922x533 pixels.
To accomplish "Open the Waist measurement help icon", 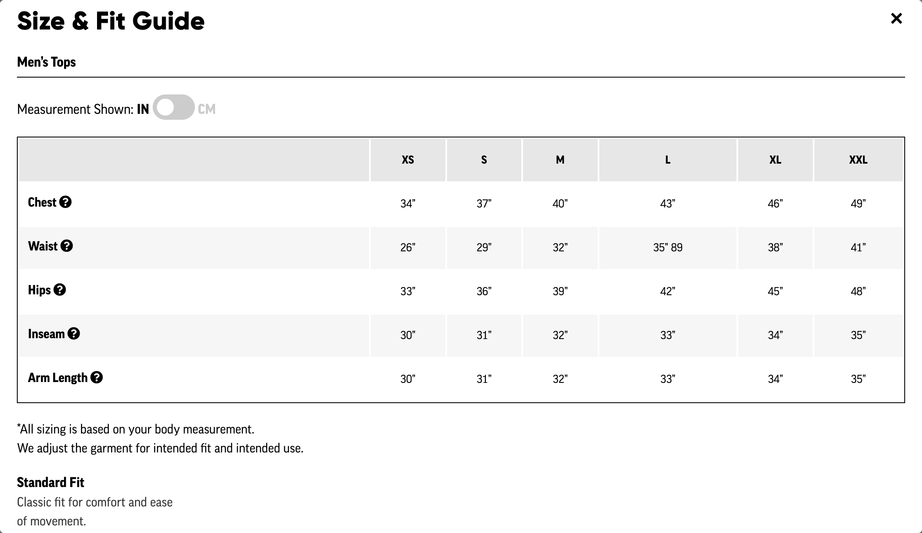I will (x=67, y=246).
